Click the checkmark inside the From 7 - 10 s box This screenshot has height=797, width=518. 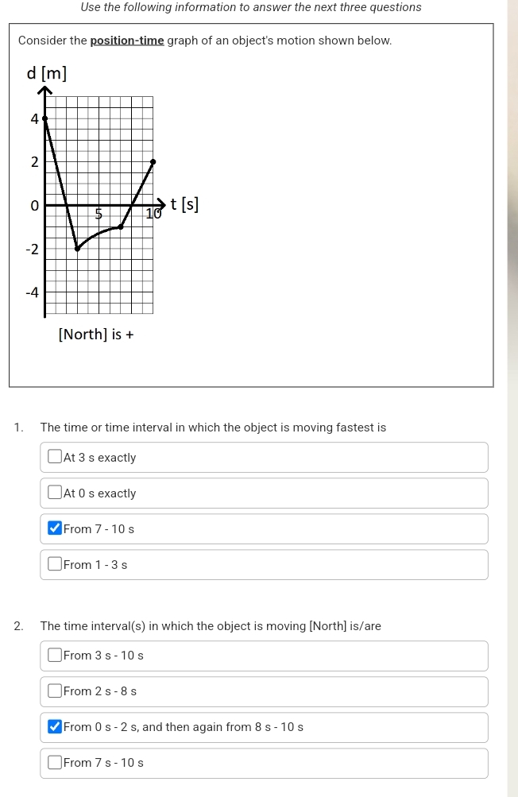pyautogui.click(x=54, y=528)
